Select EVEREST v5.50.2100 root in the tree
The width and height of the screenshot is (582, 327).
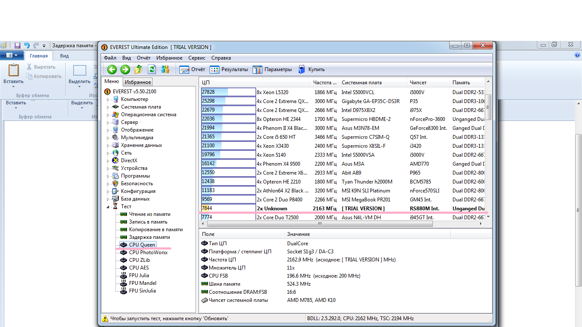(134, 92)
